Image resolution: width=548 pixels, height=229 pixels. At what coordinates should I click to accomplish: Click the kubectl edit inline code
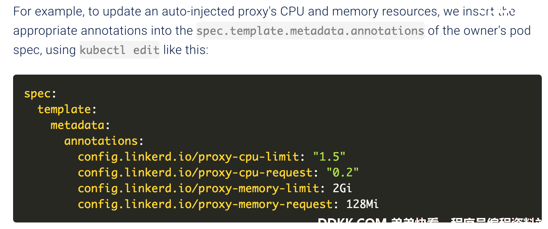119,50
